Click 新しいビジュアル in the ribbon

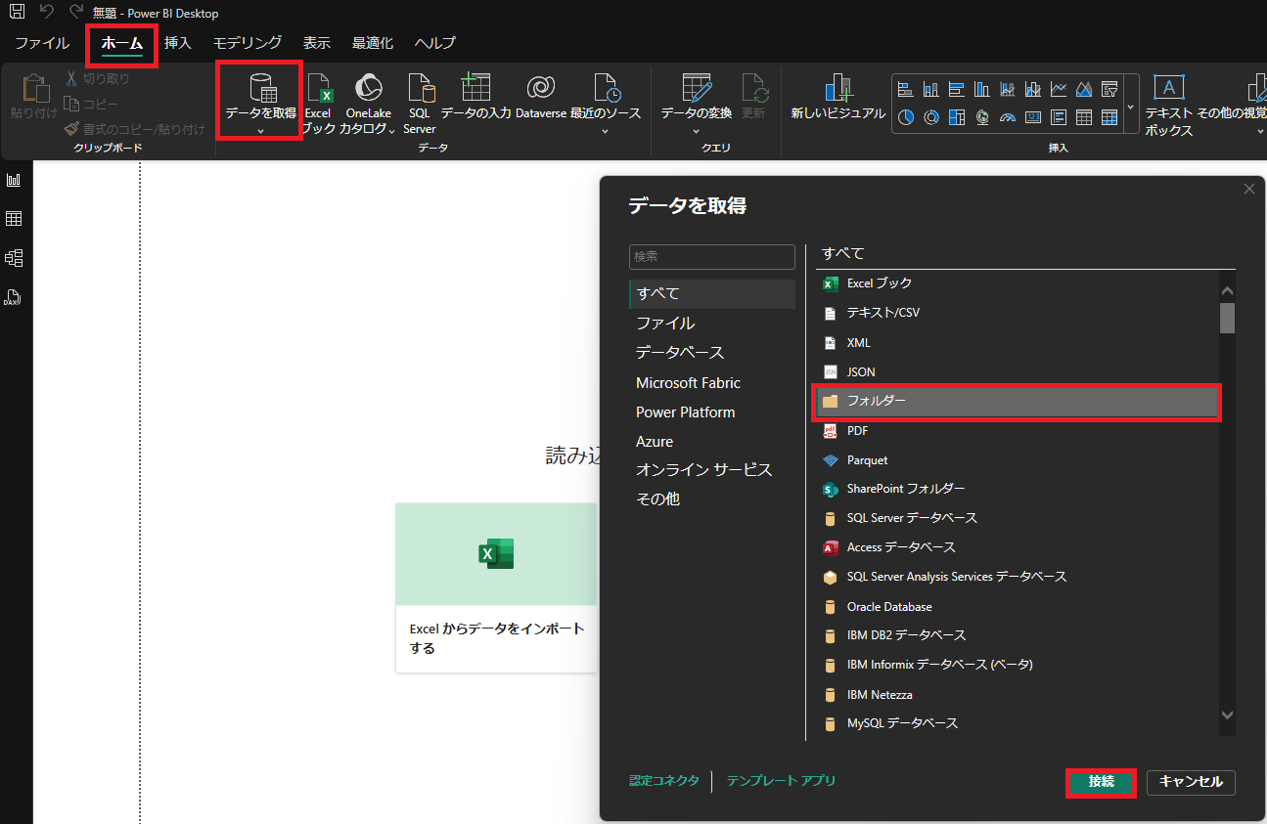click(837, 96)
